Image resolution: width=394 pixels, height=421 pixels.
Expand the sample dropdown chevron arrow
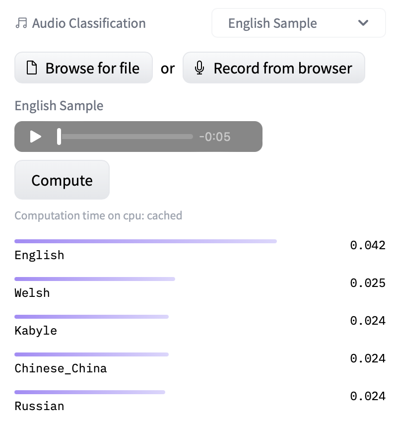[363, 23]
